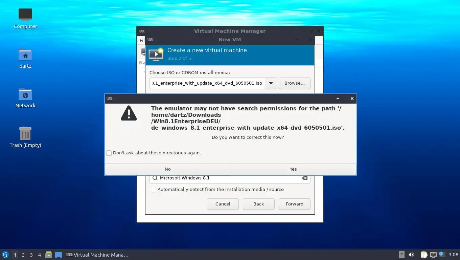
Task: Switch to workspace 1
Action: pyautogui.click(x=15, y=255)
